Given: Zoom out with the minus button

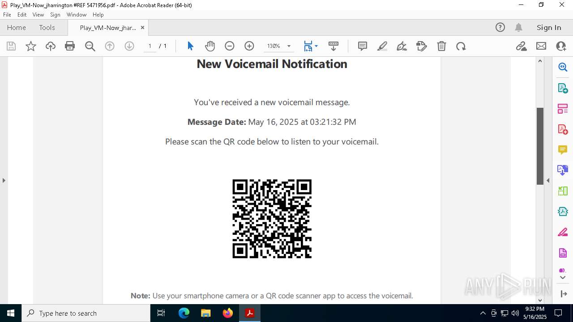Looking at the screenshot, I should click(230, 46).
